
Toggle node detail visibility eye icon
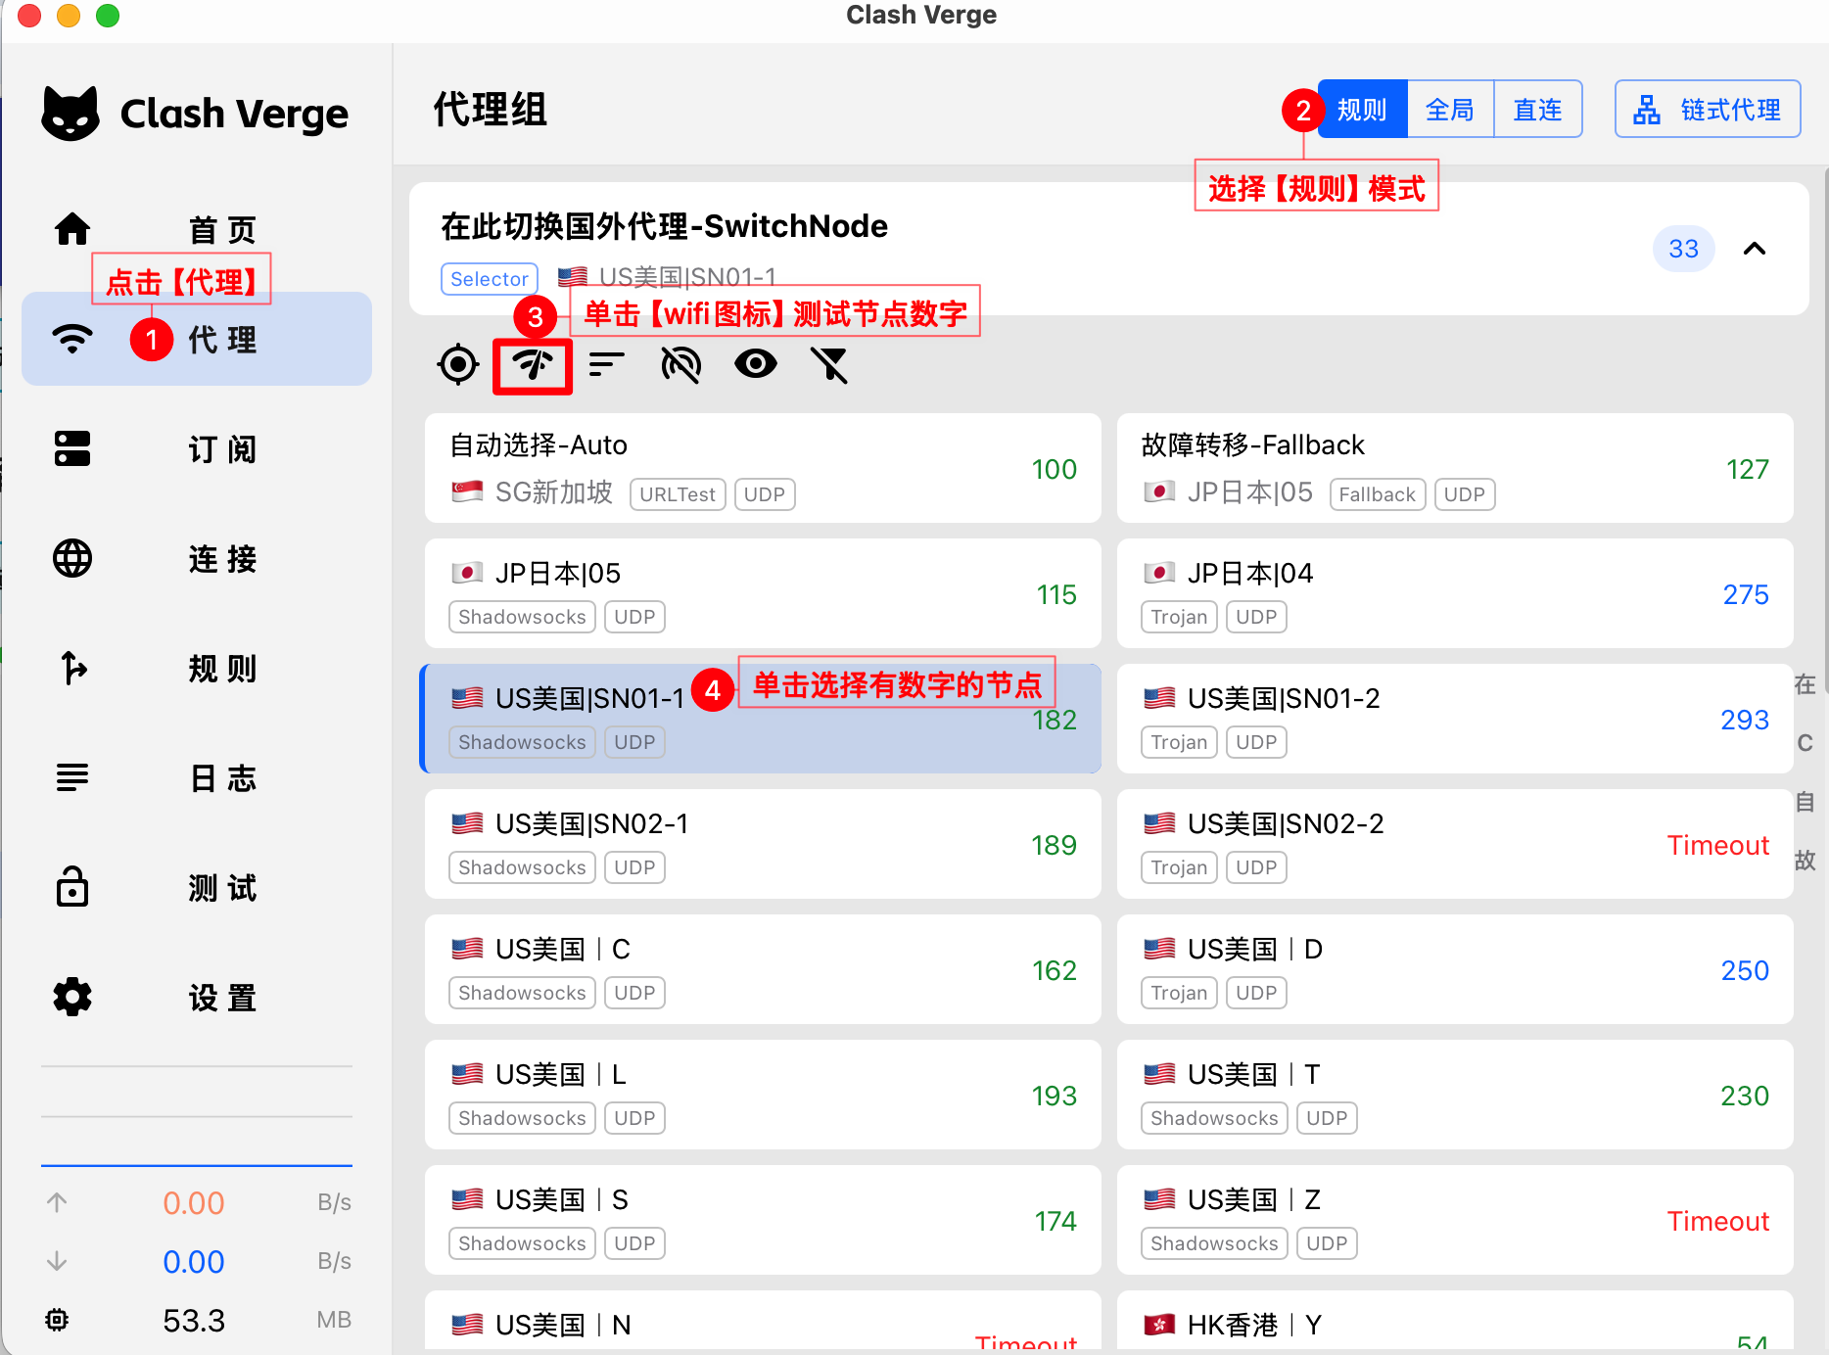point(756,364)
